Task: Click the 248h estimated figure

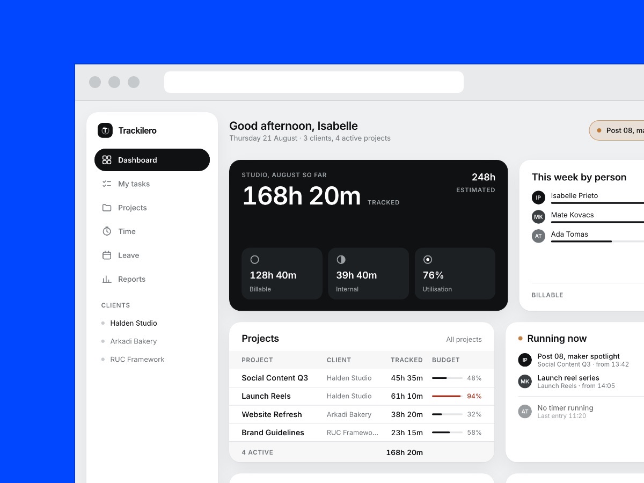Action: tap(484, 177)
